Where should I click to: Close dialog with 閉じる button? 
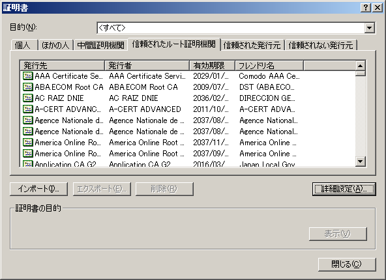[347, 264]
